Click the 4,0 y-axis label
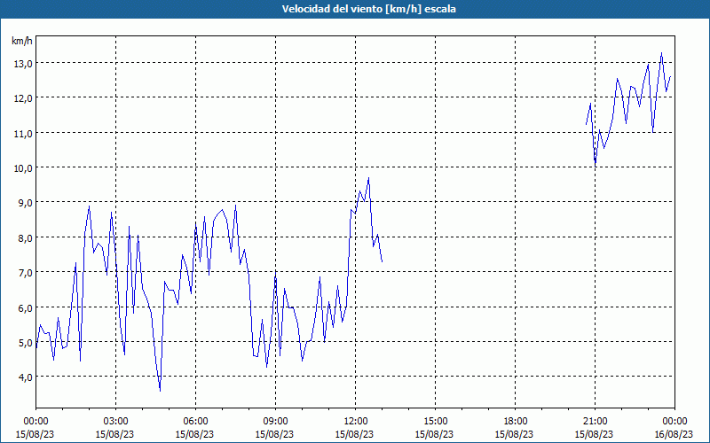Viewport: 710px width, 443px height. click(x=25, y=377)
